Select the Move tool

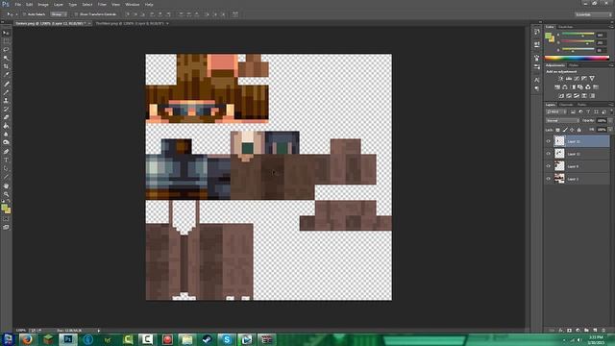tap(6, 33)
